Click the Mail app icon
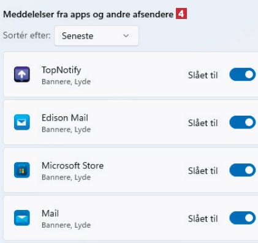Image resolution: width=258 pixels, height=243 pixels. (22, 218)
